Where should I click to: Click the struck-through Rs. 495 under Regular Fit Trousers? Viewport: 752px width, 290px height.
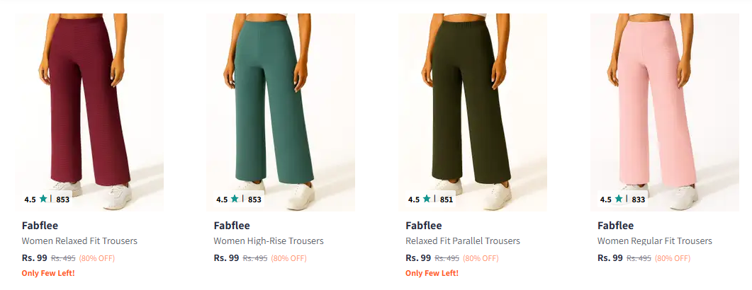[x=638, y=258]
